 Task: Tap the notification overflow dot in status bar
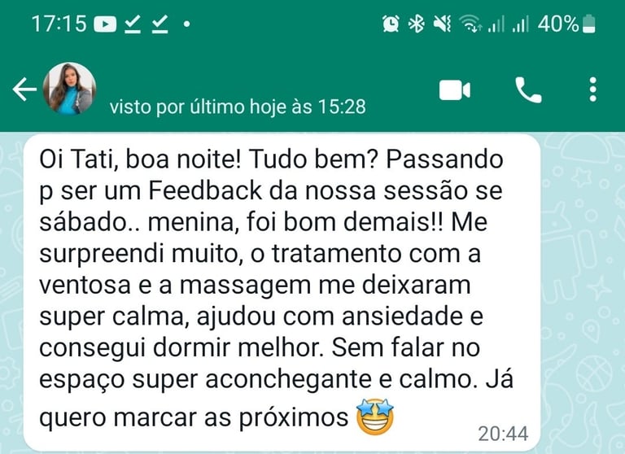coord(186,24)
